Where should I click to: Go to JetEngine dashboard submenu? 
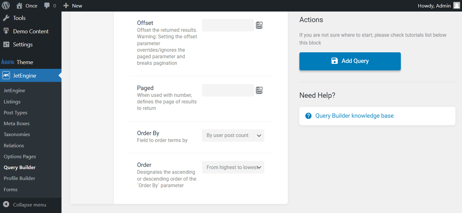pos(14,91)
